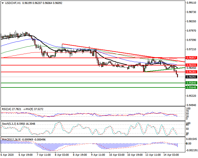Click the 0.98730 price scale value

(x=191, y=12)
